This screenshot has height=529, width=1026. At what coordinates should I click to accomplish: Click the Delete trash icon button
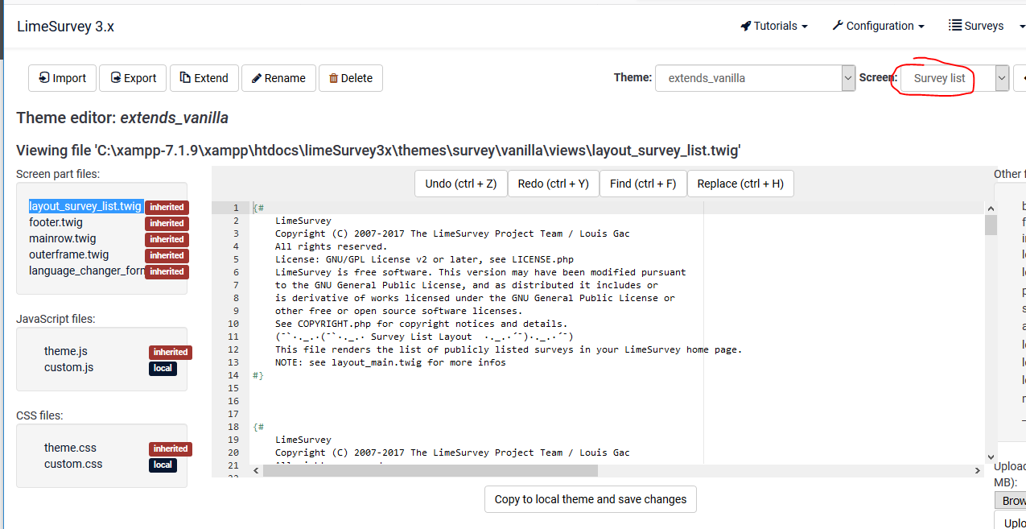tap(333, 78)
